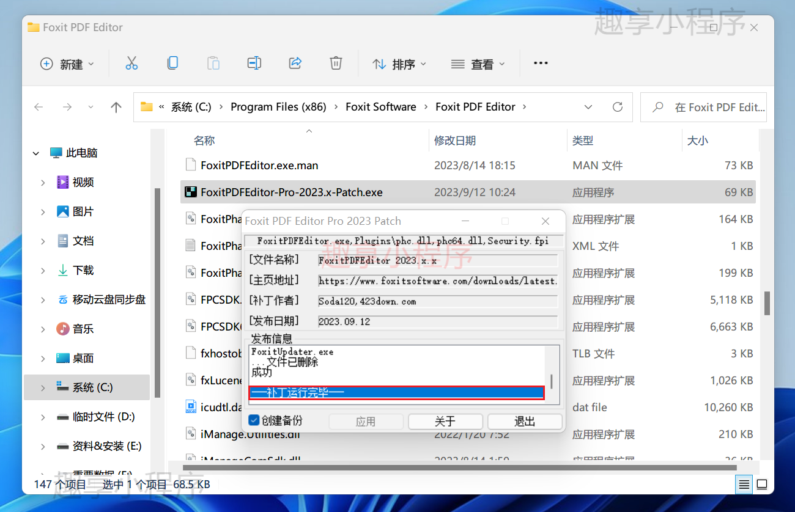The width and height of the screenshot is (795, 512).
Task: Expand the 临时文件 (D:) tree node
Action: [x=43, y=417]
